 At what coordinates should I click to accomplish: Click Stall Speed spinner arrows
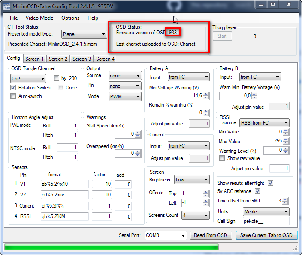coord(138,134)
